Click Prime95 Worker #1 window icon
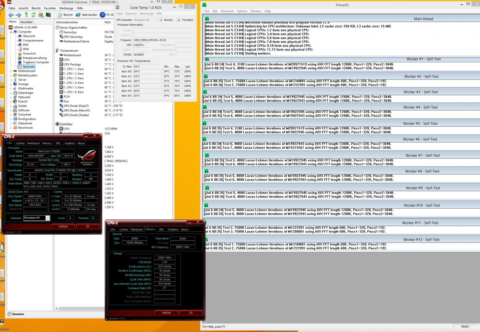Viewport: 480px width, 332px height. (207, 59)
